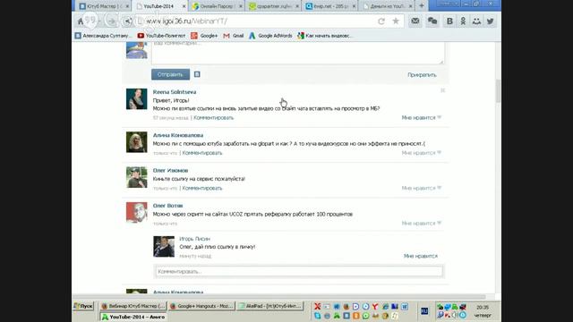The height and width of the screenshot is (322, 573).
Task: Switch to the Ютуб Мастер tab
Action: click(103, 6)
